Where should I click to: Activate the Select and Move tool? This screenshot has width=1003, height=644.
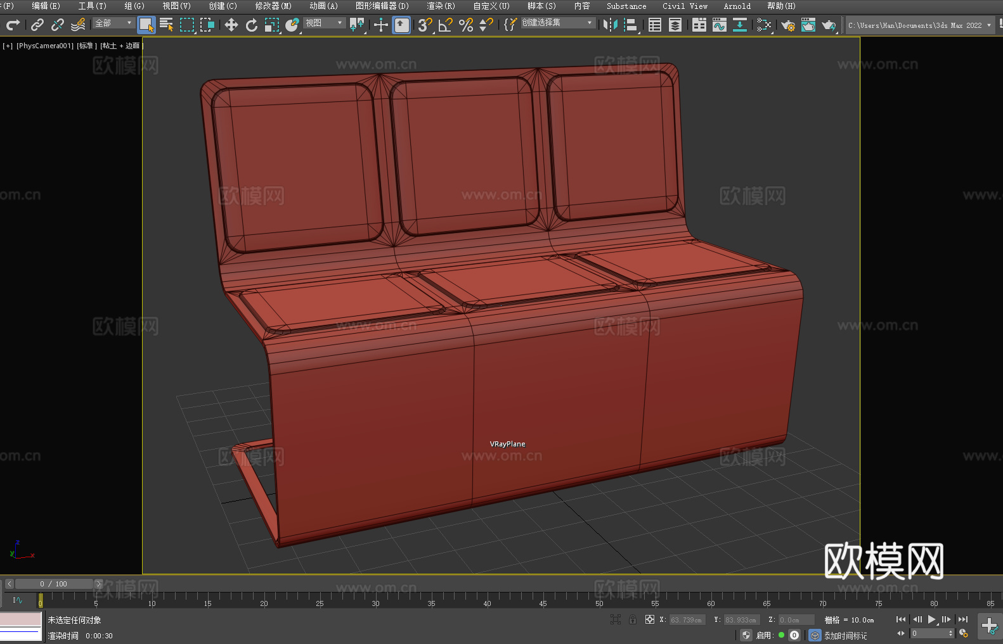(x=231, y=25)
